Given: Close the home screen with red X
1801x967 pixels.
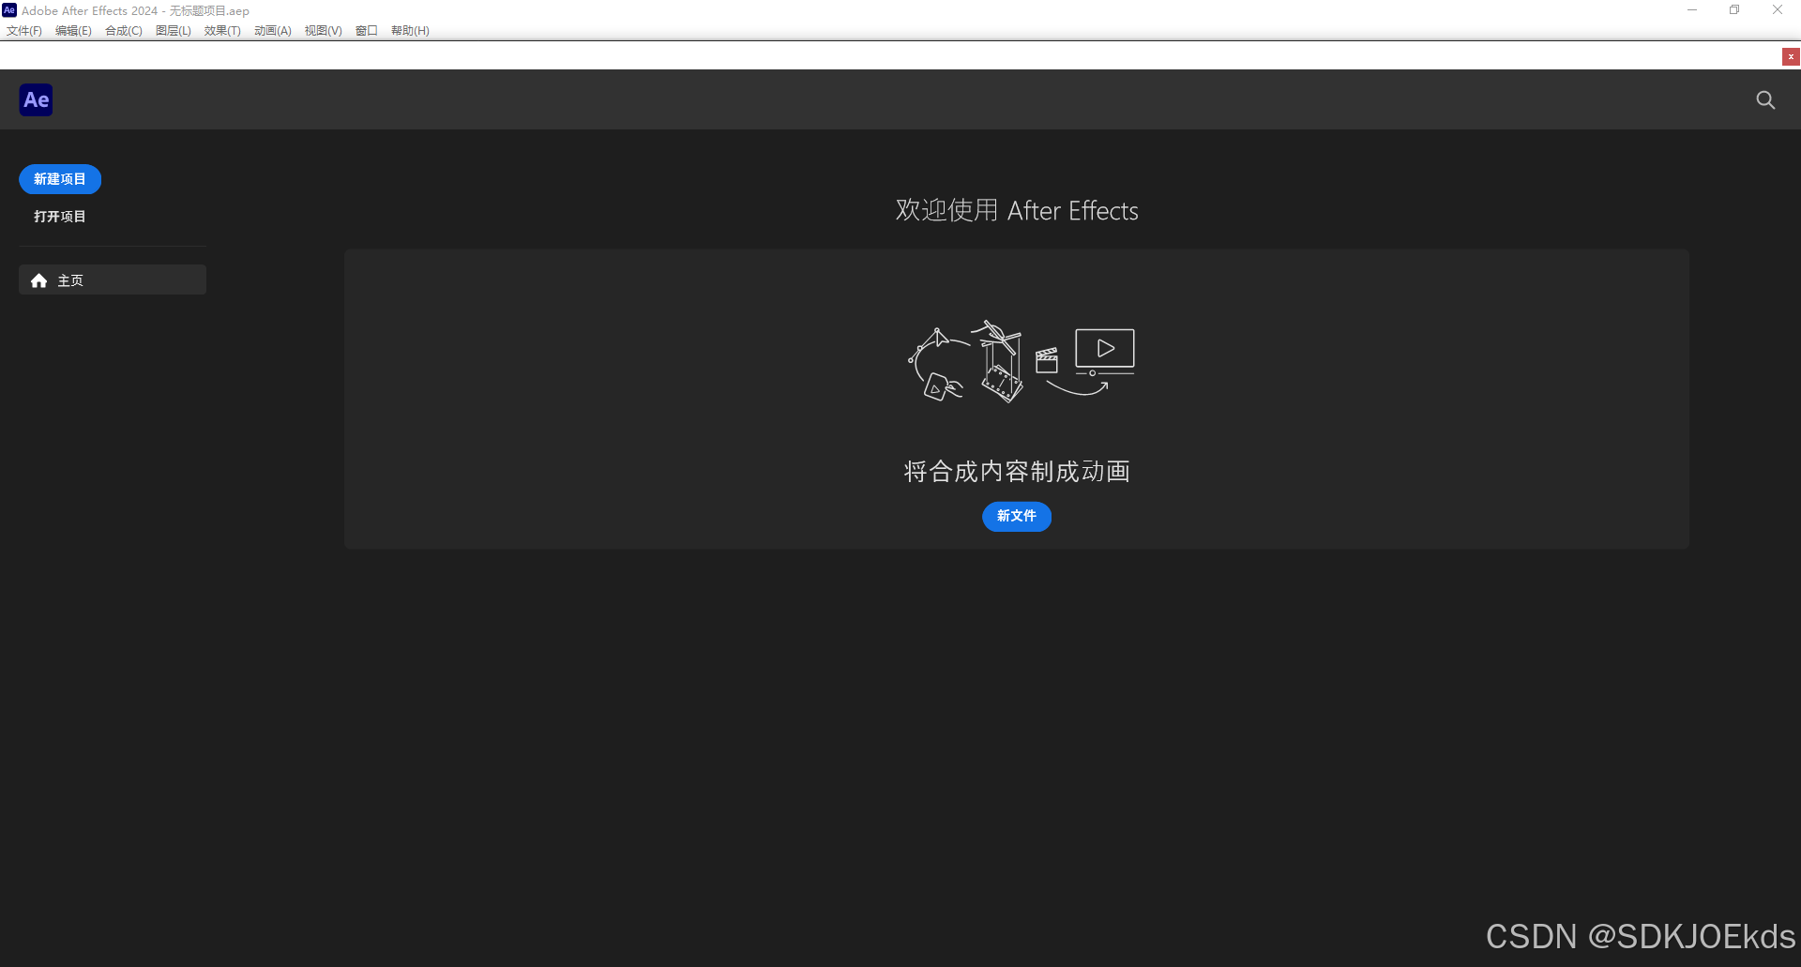Looking at the screenshot, I should 1791,56.
